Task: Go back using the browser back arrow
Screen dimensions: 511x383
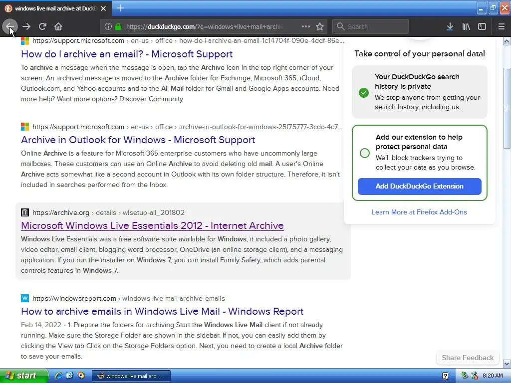Action: point(10,26)
